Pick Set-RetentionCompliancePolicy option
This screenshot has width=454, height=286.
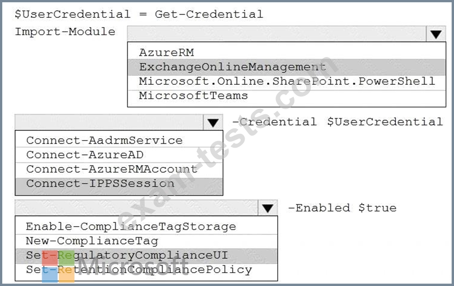139,270
